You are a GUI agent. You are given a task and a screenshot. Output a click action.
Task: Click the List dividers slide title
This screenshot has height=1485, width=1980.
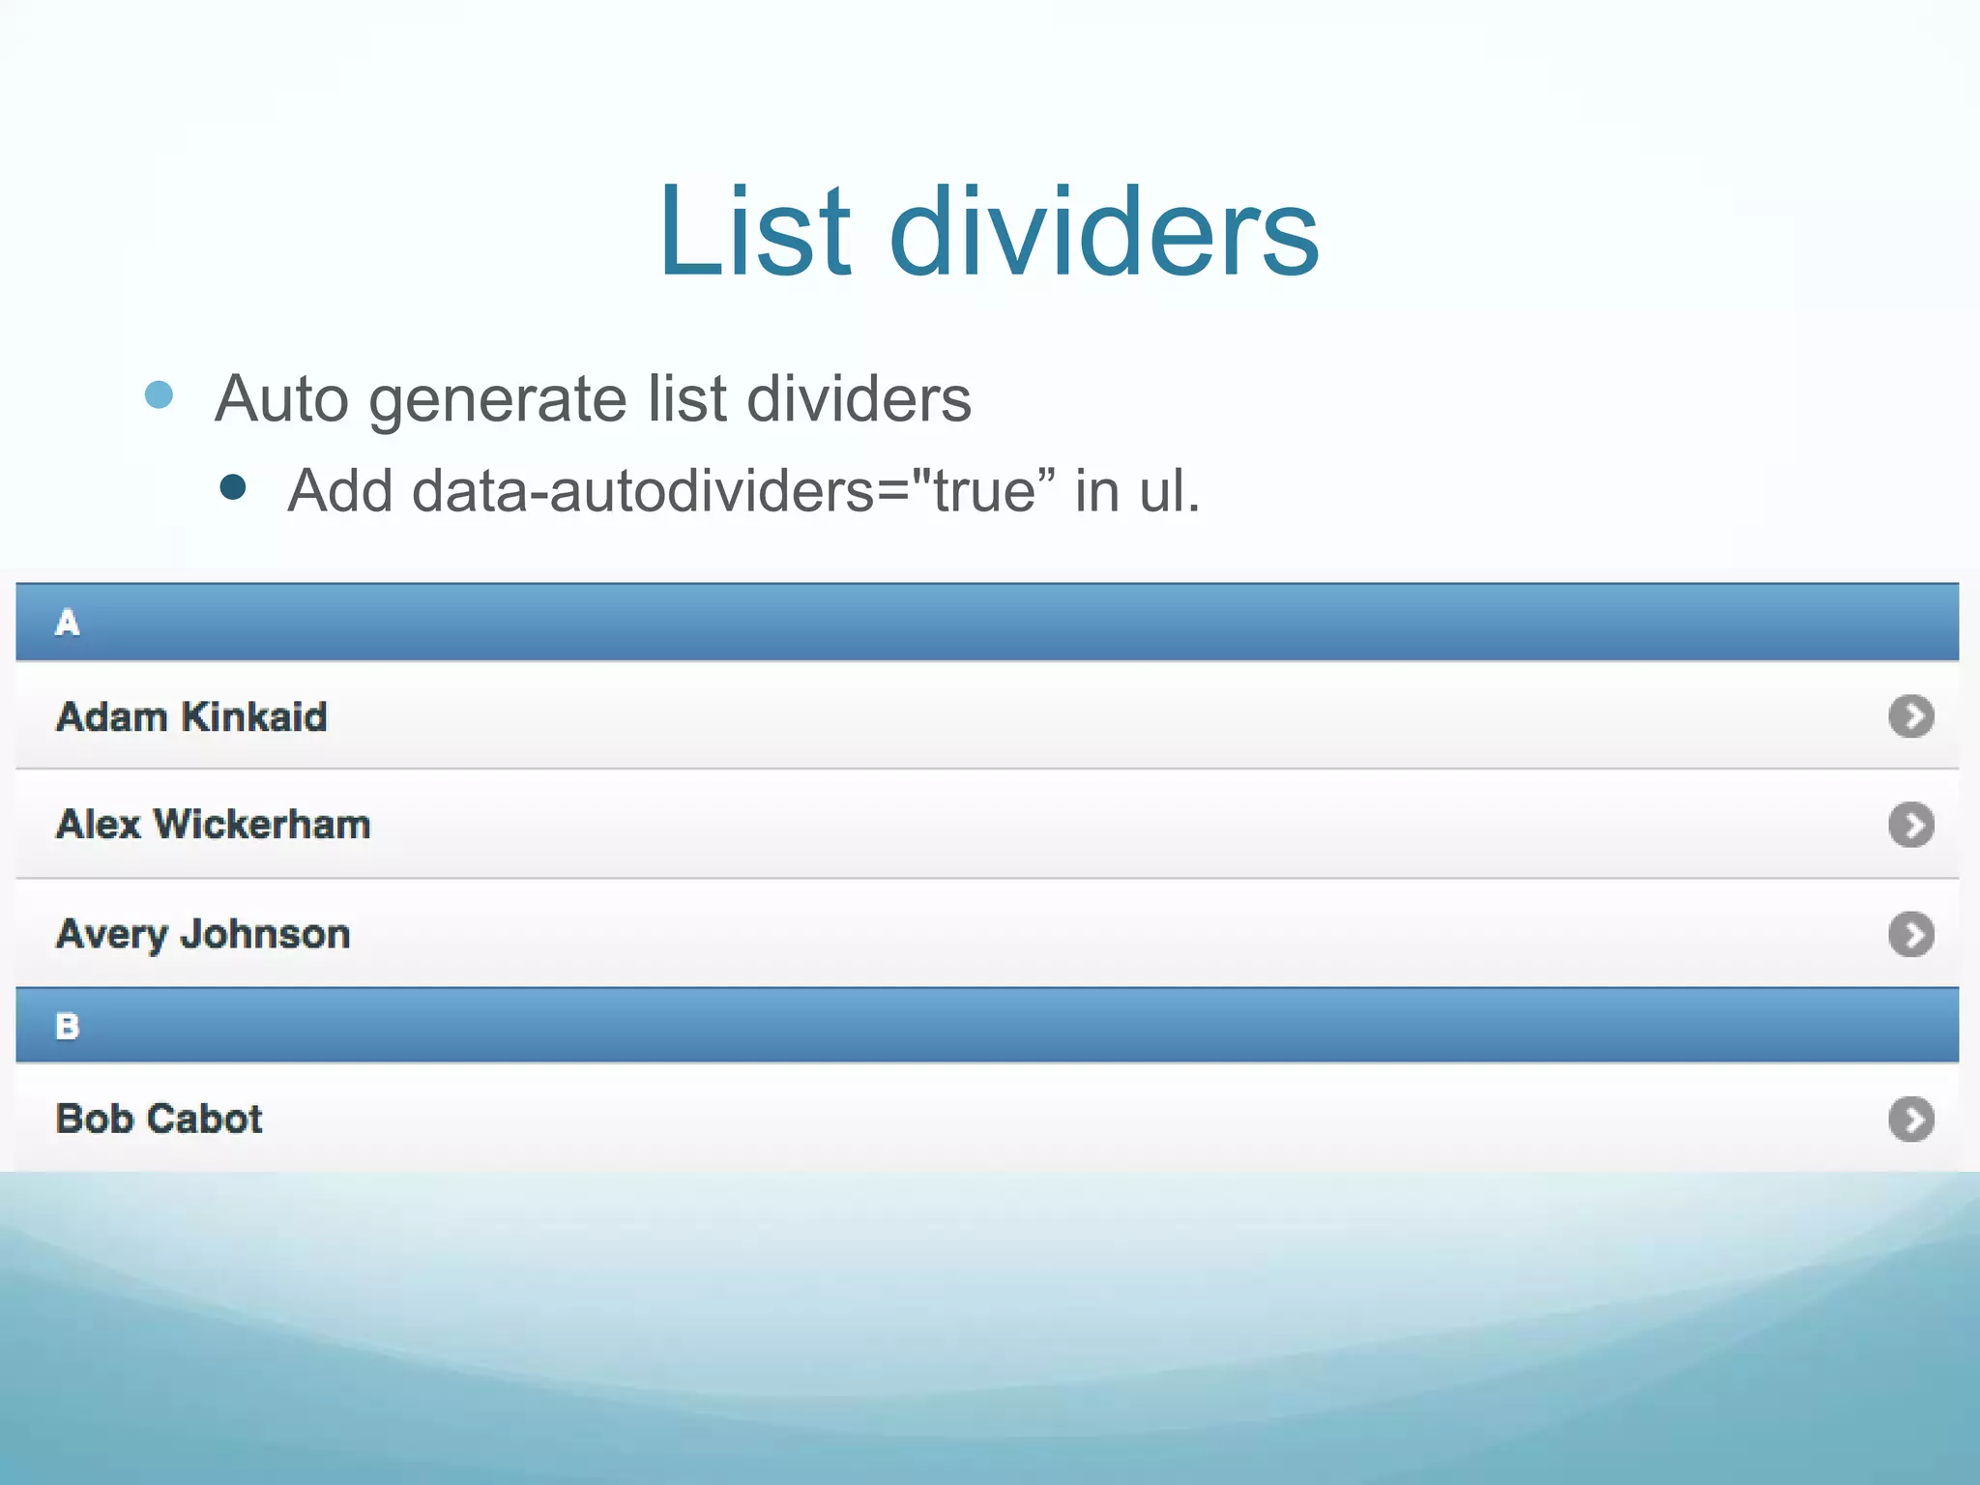tap(989, 231)
